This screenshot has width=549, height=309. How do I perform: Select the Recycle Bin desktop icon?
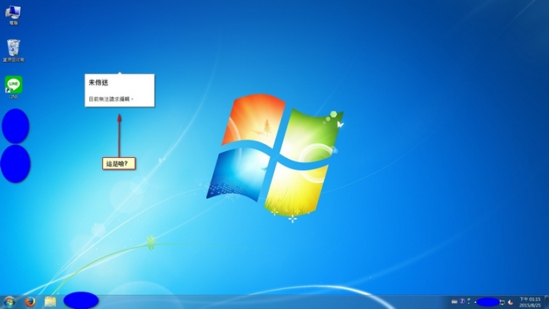(x=13, y=51)
